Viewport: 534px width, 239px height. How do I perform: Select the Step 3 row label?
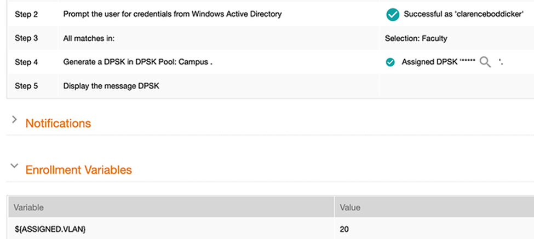pyautogui.click(x=26, y=38)
